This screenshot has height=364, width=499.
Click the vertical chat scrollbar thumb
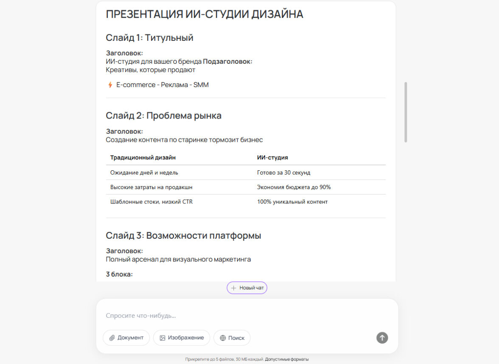pos(406,112)
